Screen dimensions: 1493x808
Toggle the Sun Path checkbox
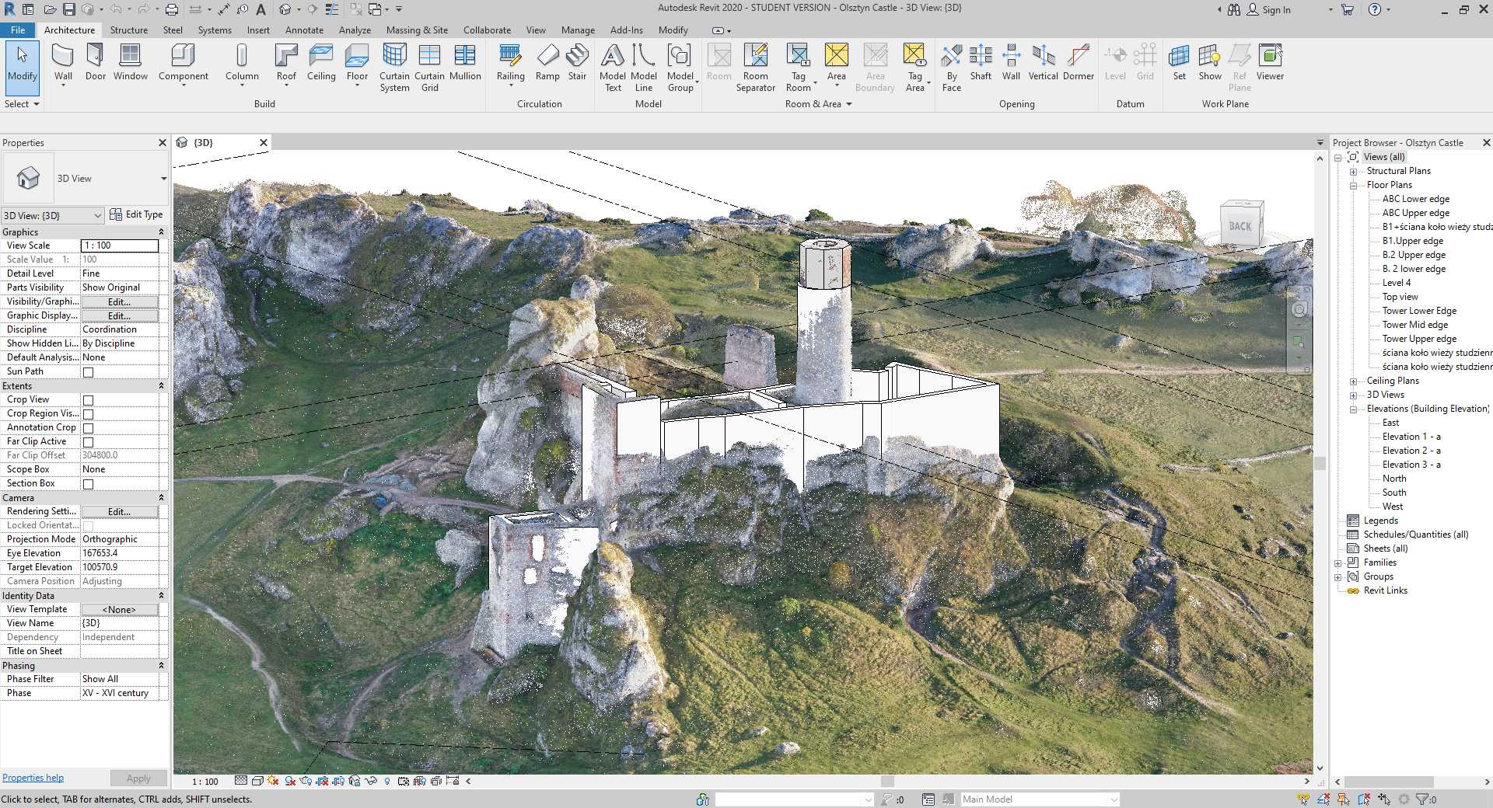click(89, 372)
